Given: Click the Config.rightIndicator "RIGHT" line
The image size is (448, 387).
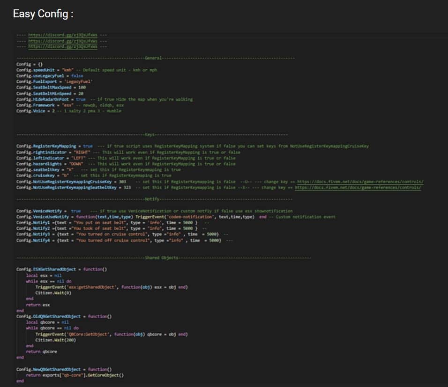Looking at the screenshot, I should (53, 152).
